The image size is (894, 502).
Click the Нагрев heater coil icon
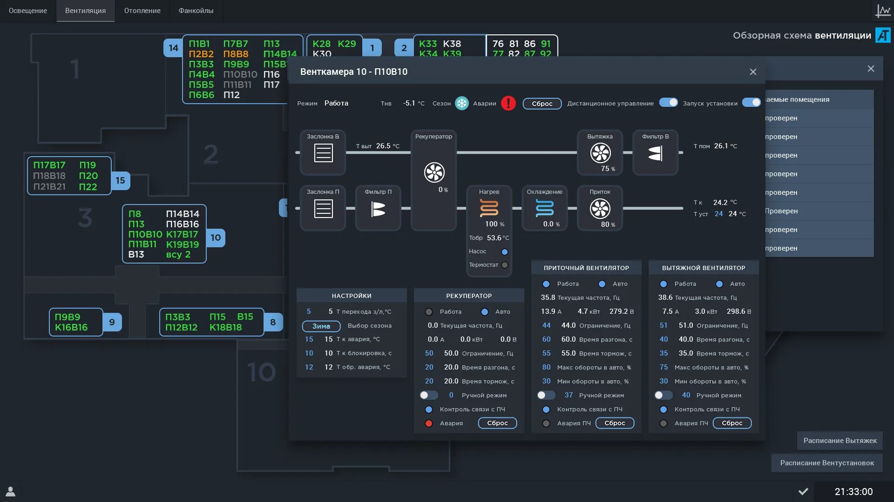489,208
